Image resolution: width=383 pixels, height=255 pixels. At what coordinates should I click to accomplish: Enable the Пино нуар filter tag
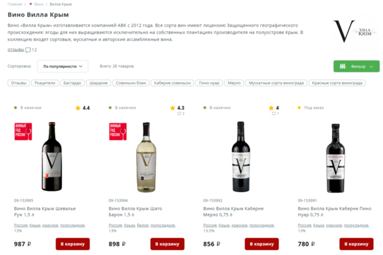[209, 83]
